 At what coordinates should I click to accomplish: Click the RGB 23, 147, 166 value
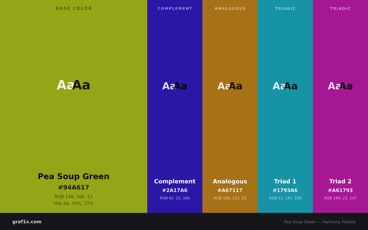(x=285, y=198)
